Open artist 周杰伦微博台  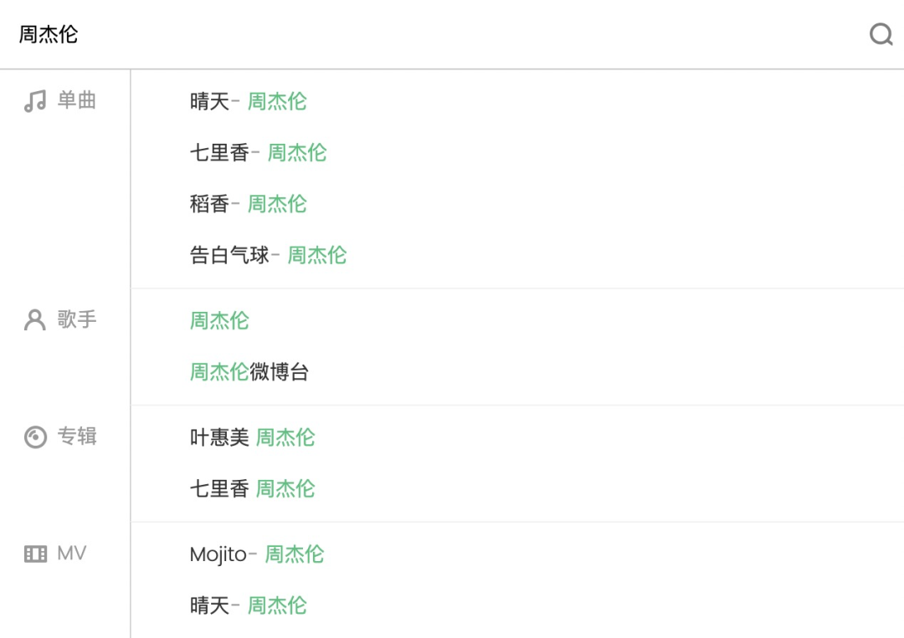coord(249,372)
